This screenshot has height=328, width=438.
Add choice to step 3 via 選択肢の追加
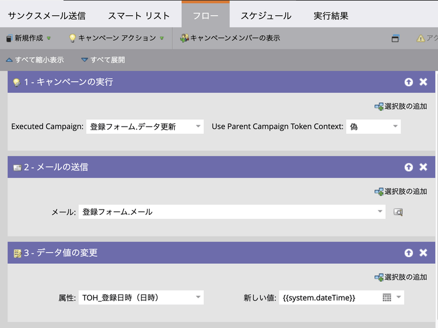click(x=401, y=277)
